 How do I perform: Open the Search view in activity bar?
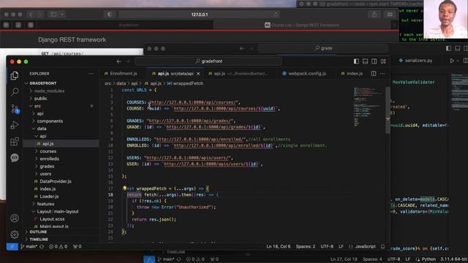15,92
